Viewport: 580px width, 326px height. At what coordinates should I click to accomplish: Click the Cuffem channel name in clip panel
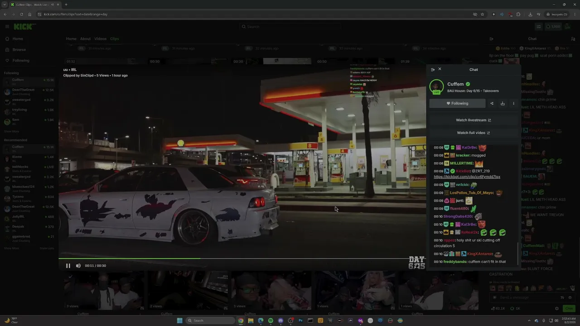coord(455,84)
